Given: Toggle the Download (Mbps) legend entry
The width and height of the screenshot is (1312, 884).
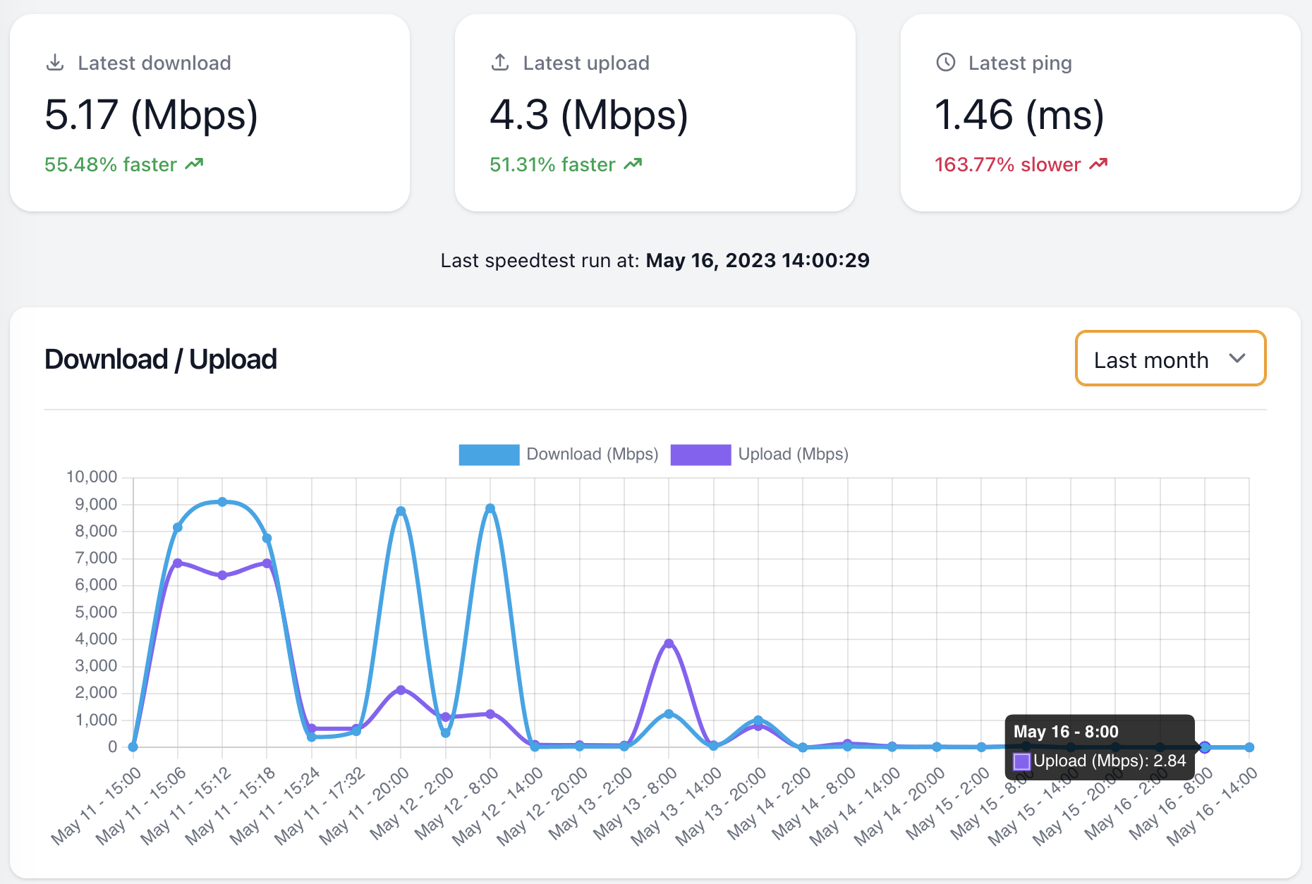Looking at the screenshot, I should click(591, 454).
